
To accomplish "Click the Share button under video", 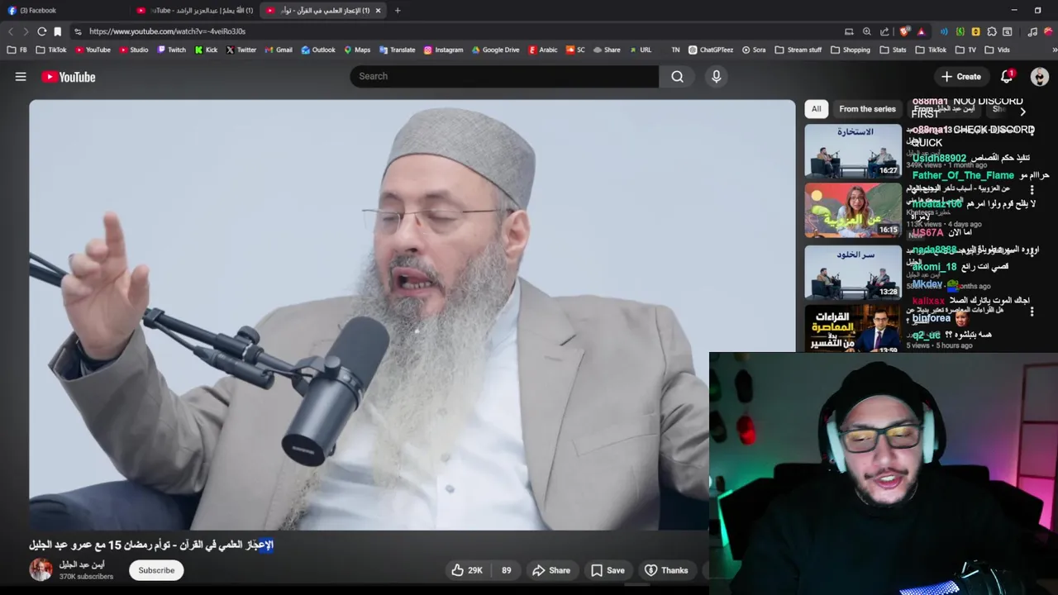I will point(551,570).
